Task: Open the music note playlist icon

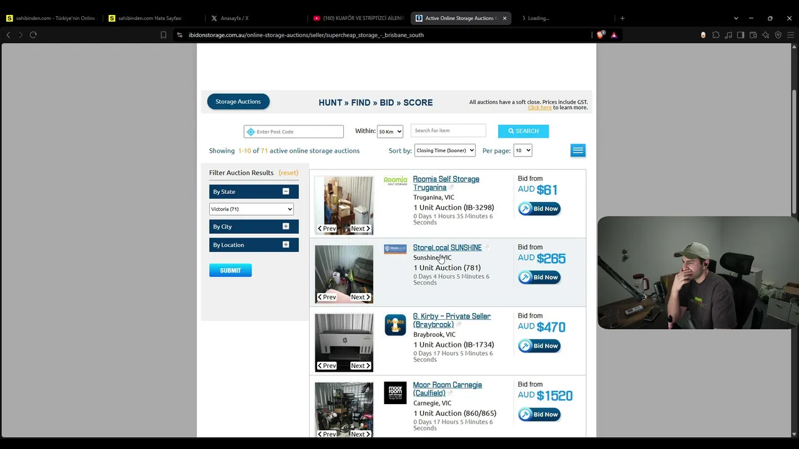Action: pos(728,35)
